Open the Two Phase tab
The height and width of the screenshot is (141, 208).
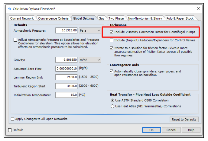click(116, 18)
